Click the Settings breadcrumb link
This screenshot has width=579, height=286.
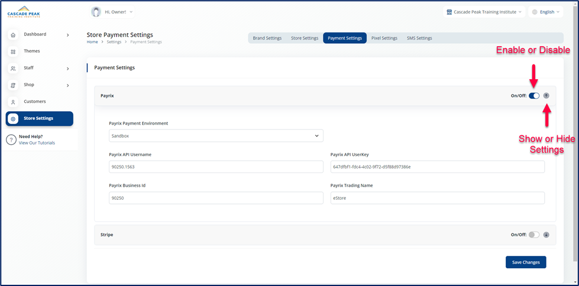[x=114, y=42]
